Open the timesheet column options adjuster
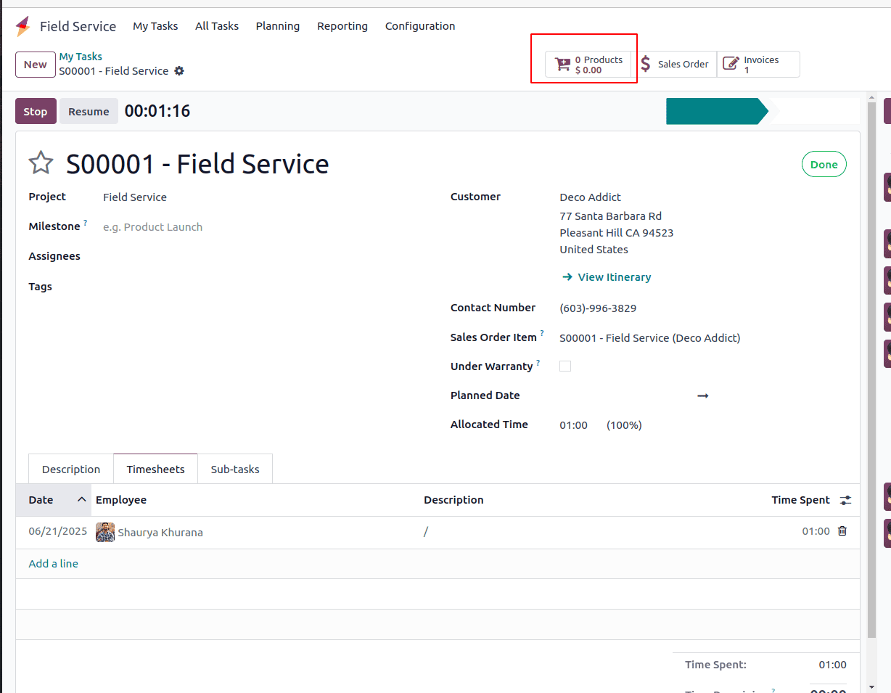The width and height of the screenshot is (891, 693). click(x=845, y=500)
